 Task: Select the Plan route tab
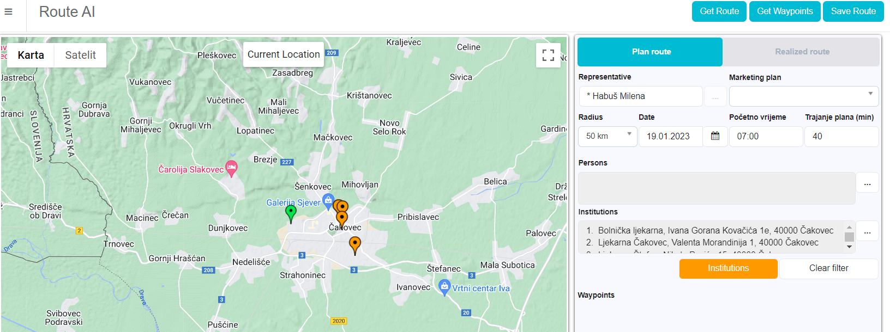pyautogui.click(x=651, y=52)
